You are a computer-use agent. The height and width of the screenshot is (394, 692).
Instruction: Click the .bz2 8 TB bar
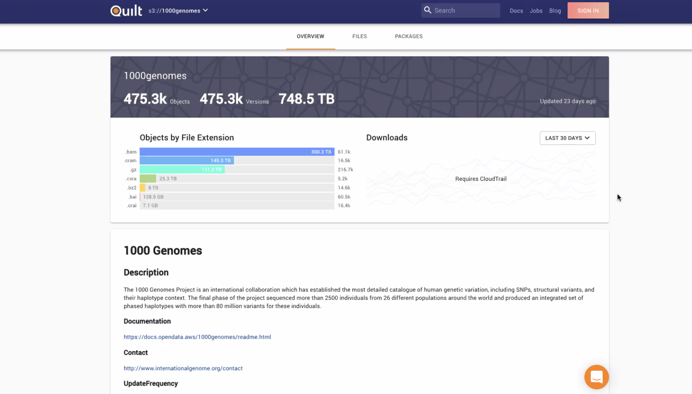pyautogui.click(x=142, y=188)
